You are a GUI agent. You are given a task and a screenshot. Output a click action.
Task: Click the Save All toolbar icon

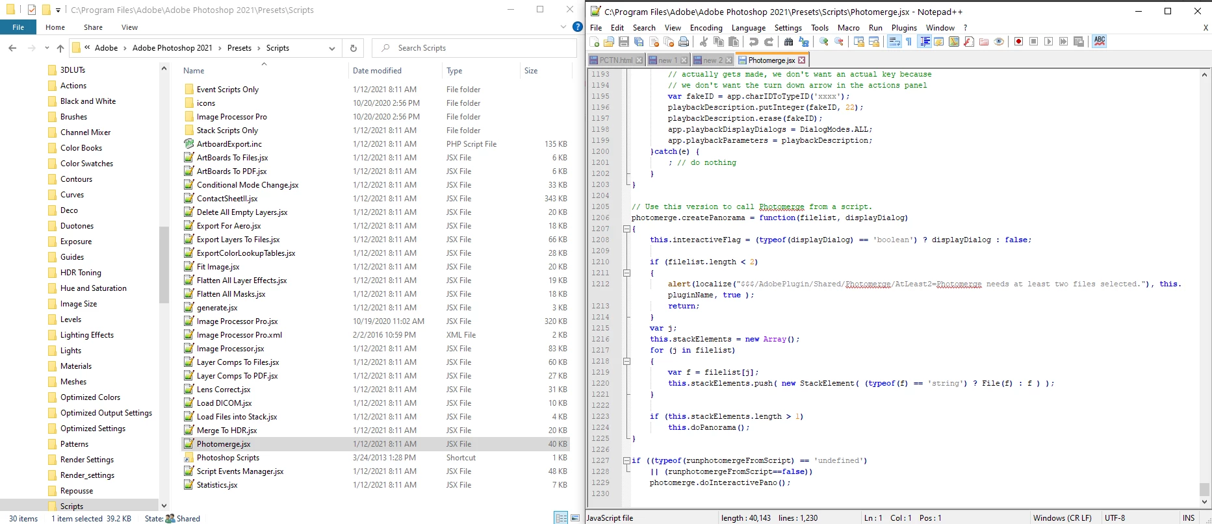click(x=639, y=42)
